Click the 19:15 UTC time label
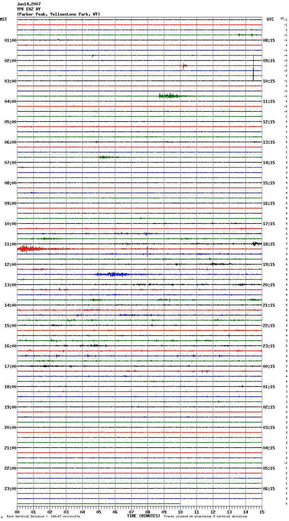The image size is (289, 521). click(x=269, y=265)
